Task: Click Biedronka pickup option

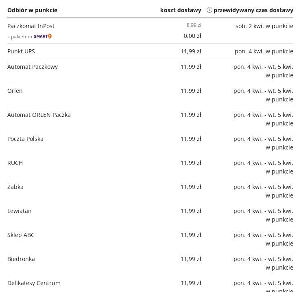Action: coord(21,259)
